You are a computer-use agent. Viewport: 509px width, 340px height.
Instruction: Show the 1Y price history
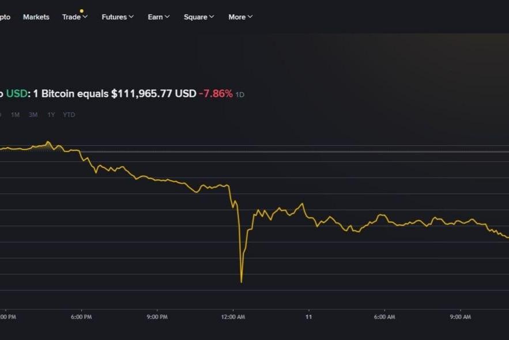[x=51, y=115]
